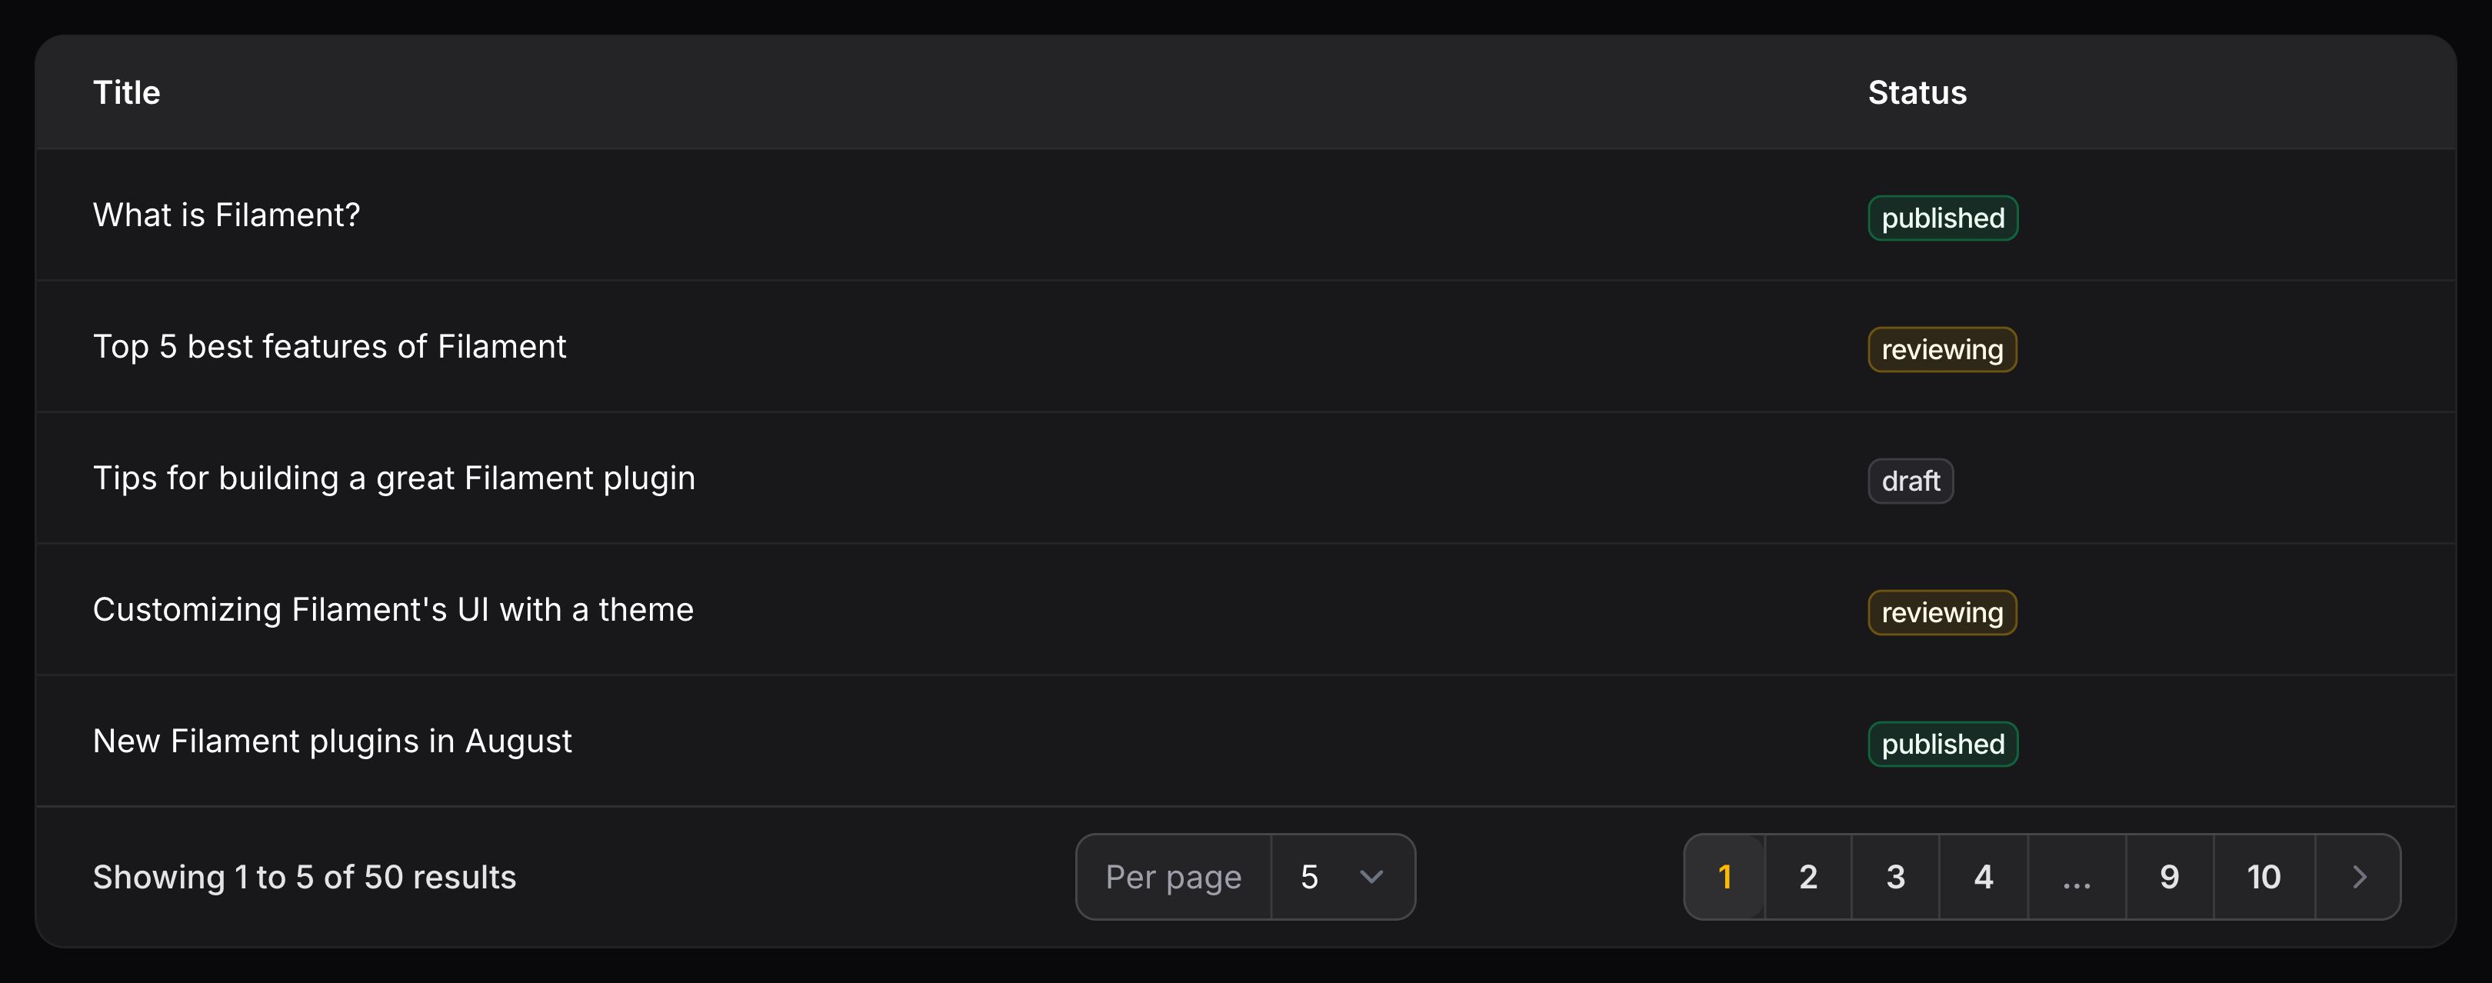Click the "Showing 1 to 5" results text
2492x983 pixels.
pos(304,877)
